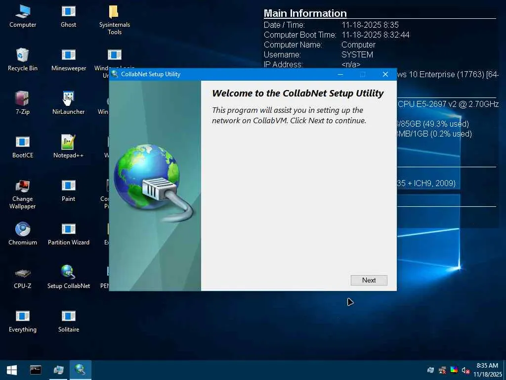Click the colorful display tray icon
This screenshot has width=506, height=380.
(x=454, y=370)
